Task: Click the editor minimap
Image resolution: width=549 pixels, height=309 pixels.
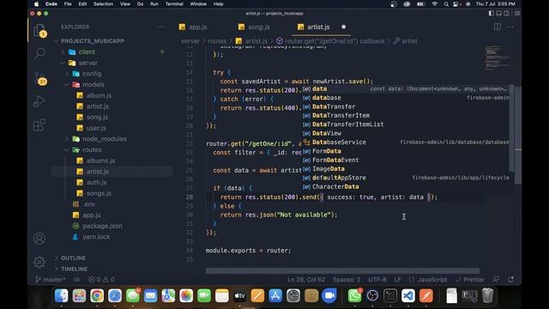Action: coord(498,58)
